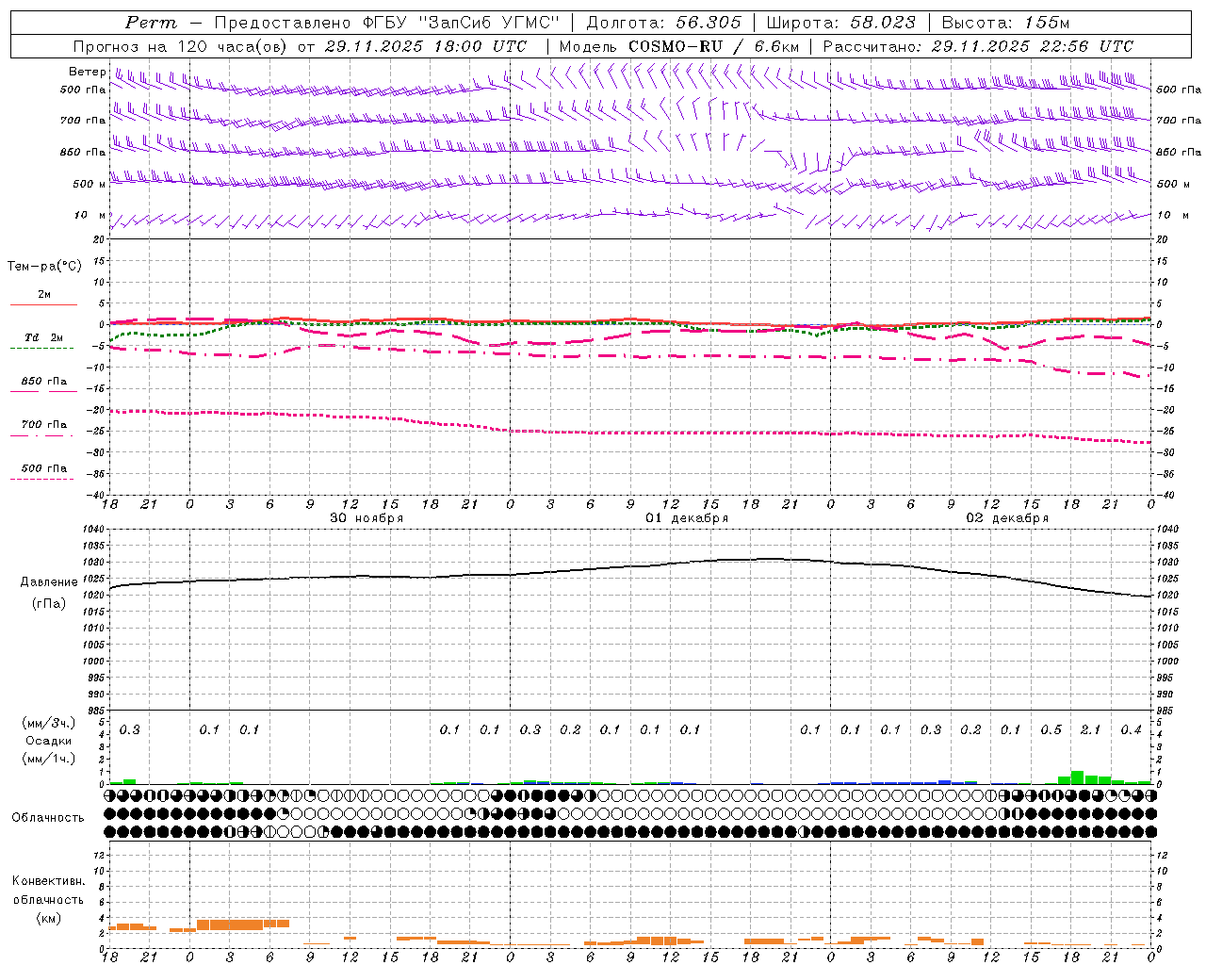The width and height of the screenshot is (1206, 965).
Task: Click the dashed line sample under "700 гПа" legend
Action: [42, 435]
